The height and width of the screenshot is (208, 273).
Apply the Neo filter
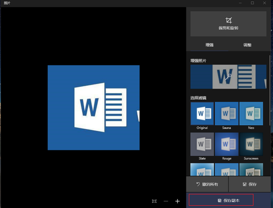click(x=251, y=114)
